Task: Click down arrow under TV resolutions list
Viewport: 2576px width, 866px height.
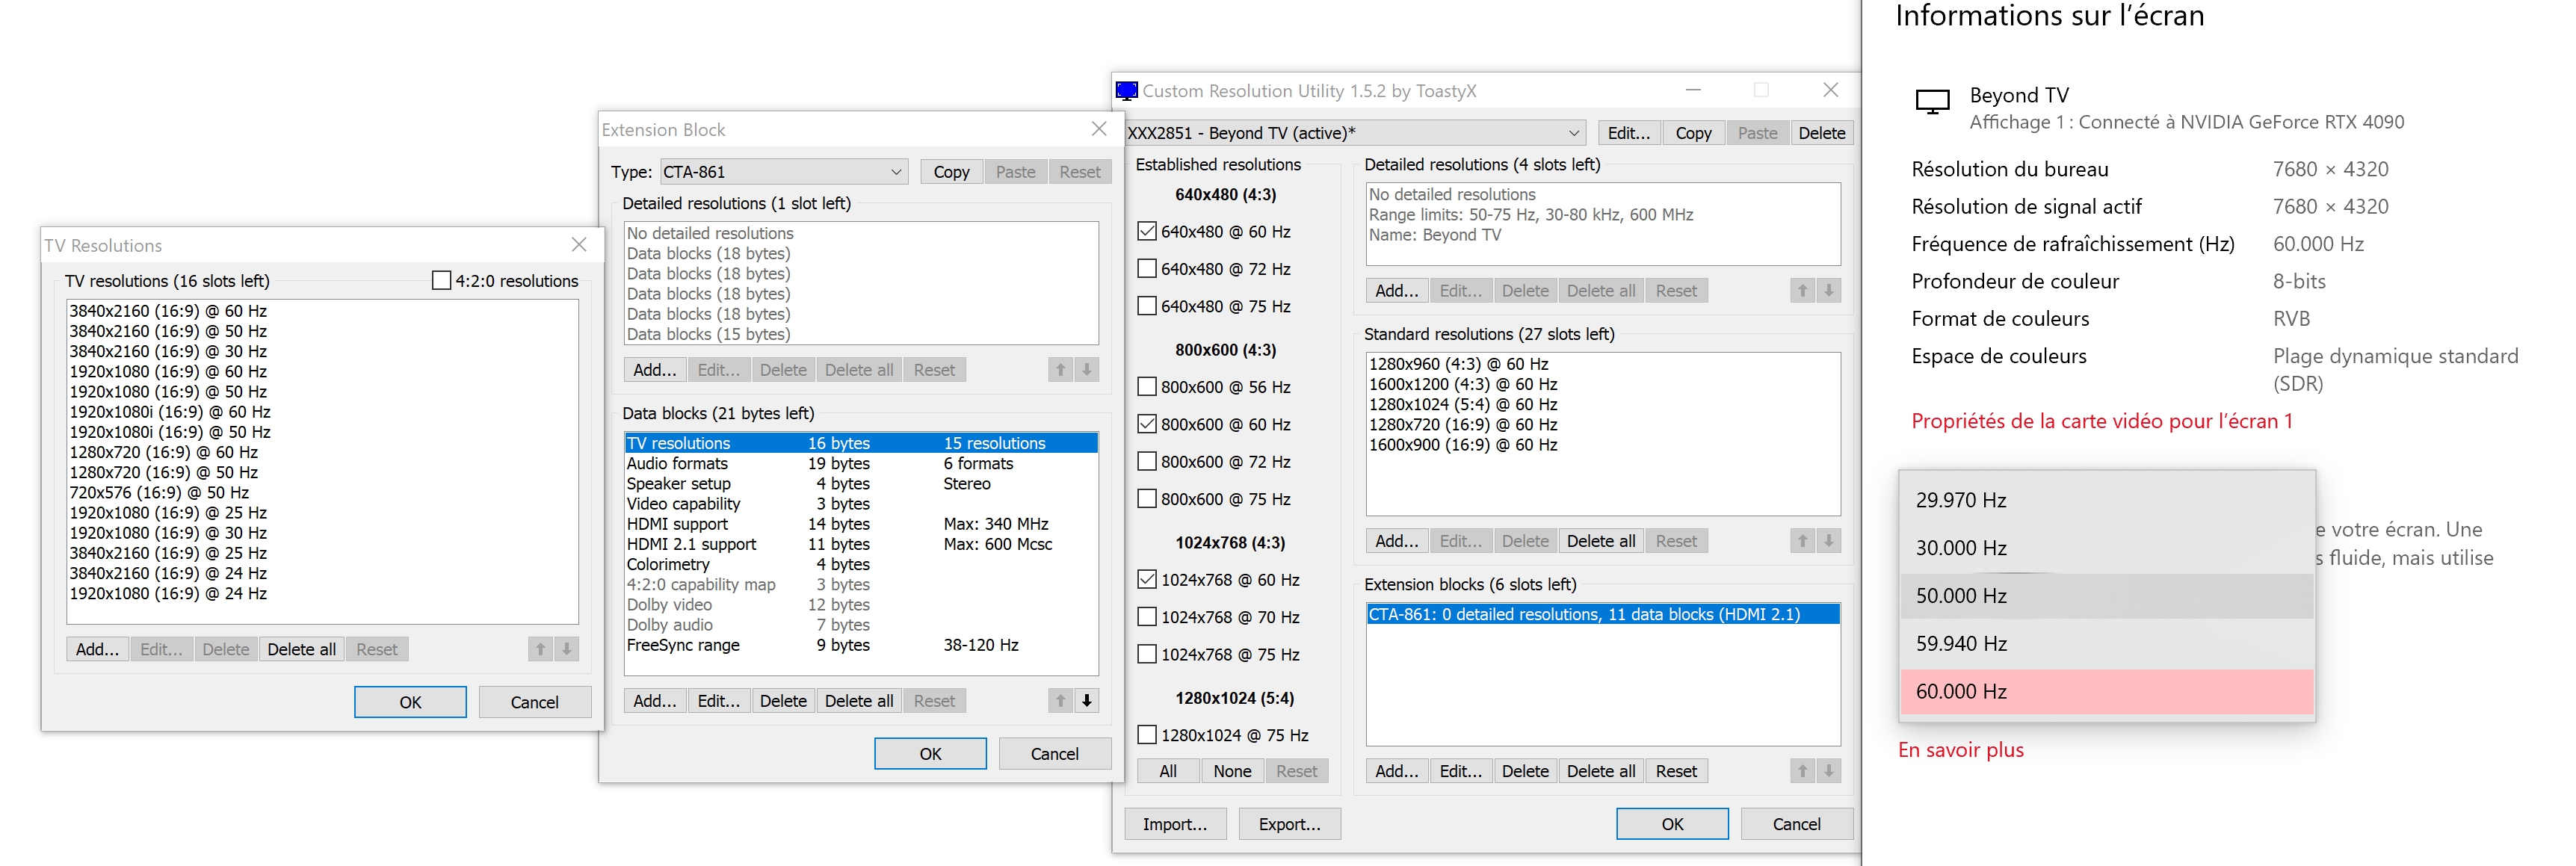Action: click(566, 649)
